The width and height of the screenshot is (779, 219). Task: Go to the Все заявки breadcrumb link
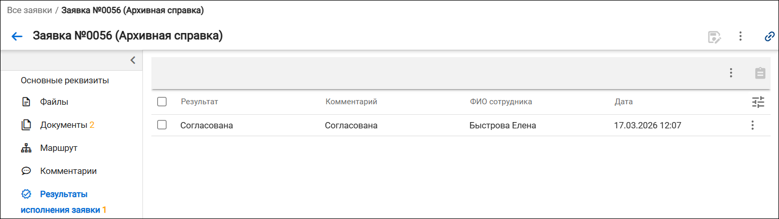pyautogui.click(x=29, y=10)
